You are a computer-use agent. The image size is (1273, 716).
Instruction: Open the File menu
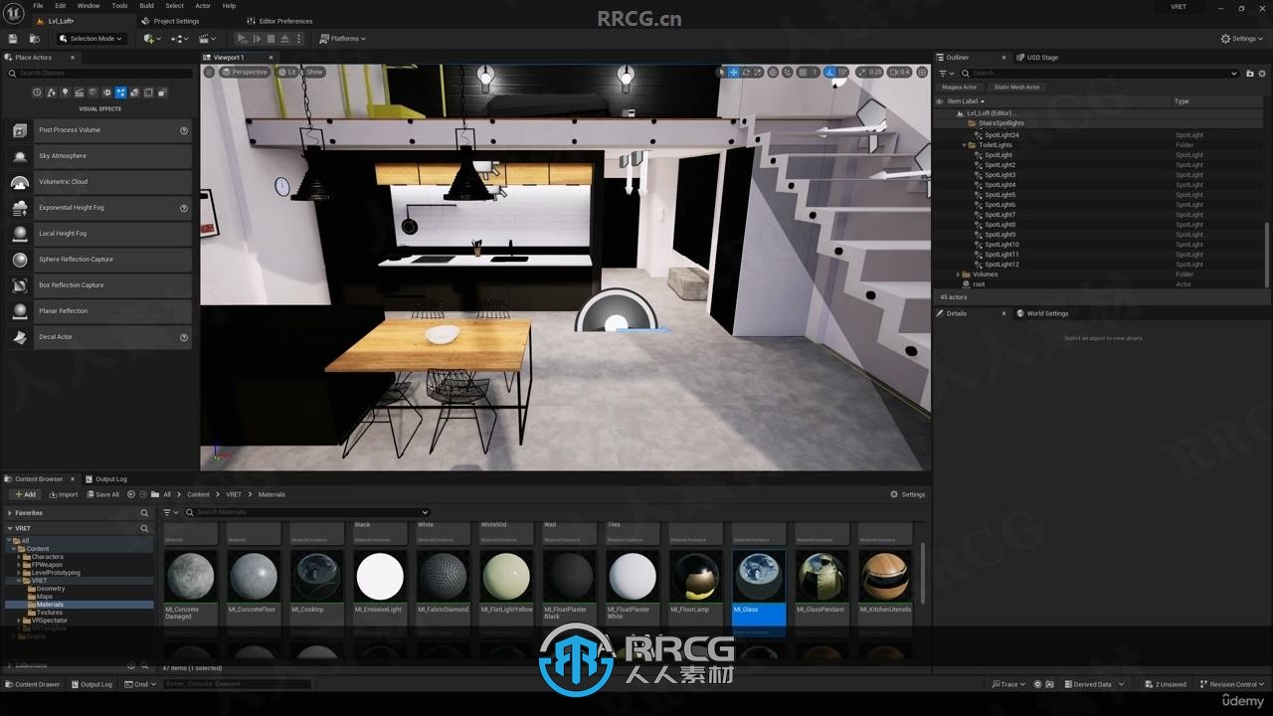click(x=38, y=6)
